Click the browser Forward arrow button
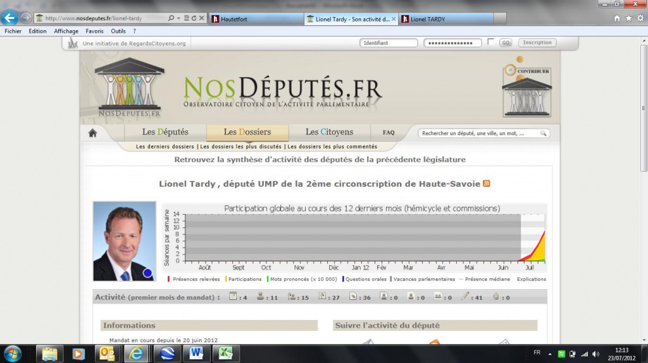 click(25, 18)
